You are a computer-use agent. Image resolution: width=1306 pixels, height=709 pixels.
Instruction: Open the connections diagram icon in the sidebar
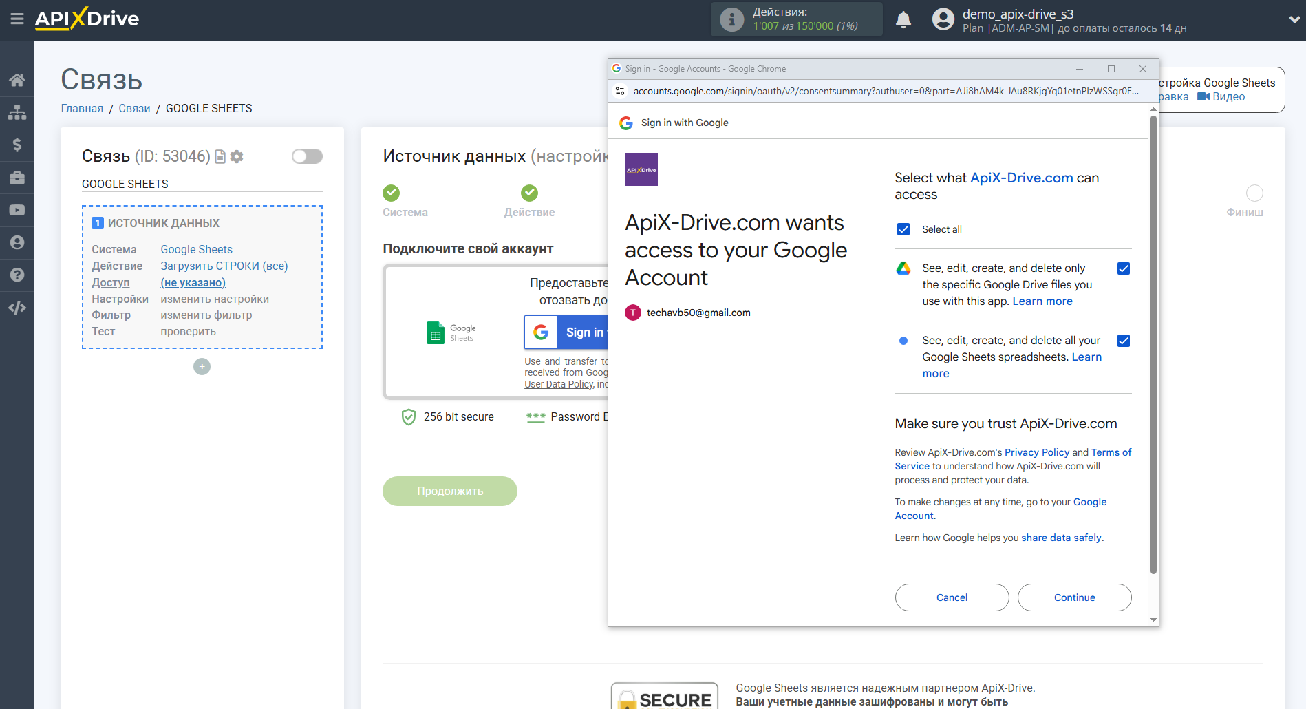[17, 112]
